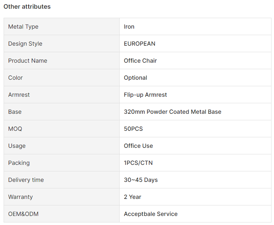Click the 'EUROPEAN' value text

click(140, 43)
